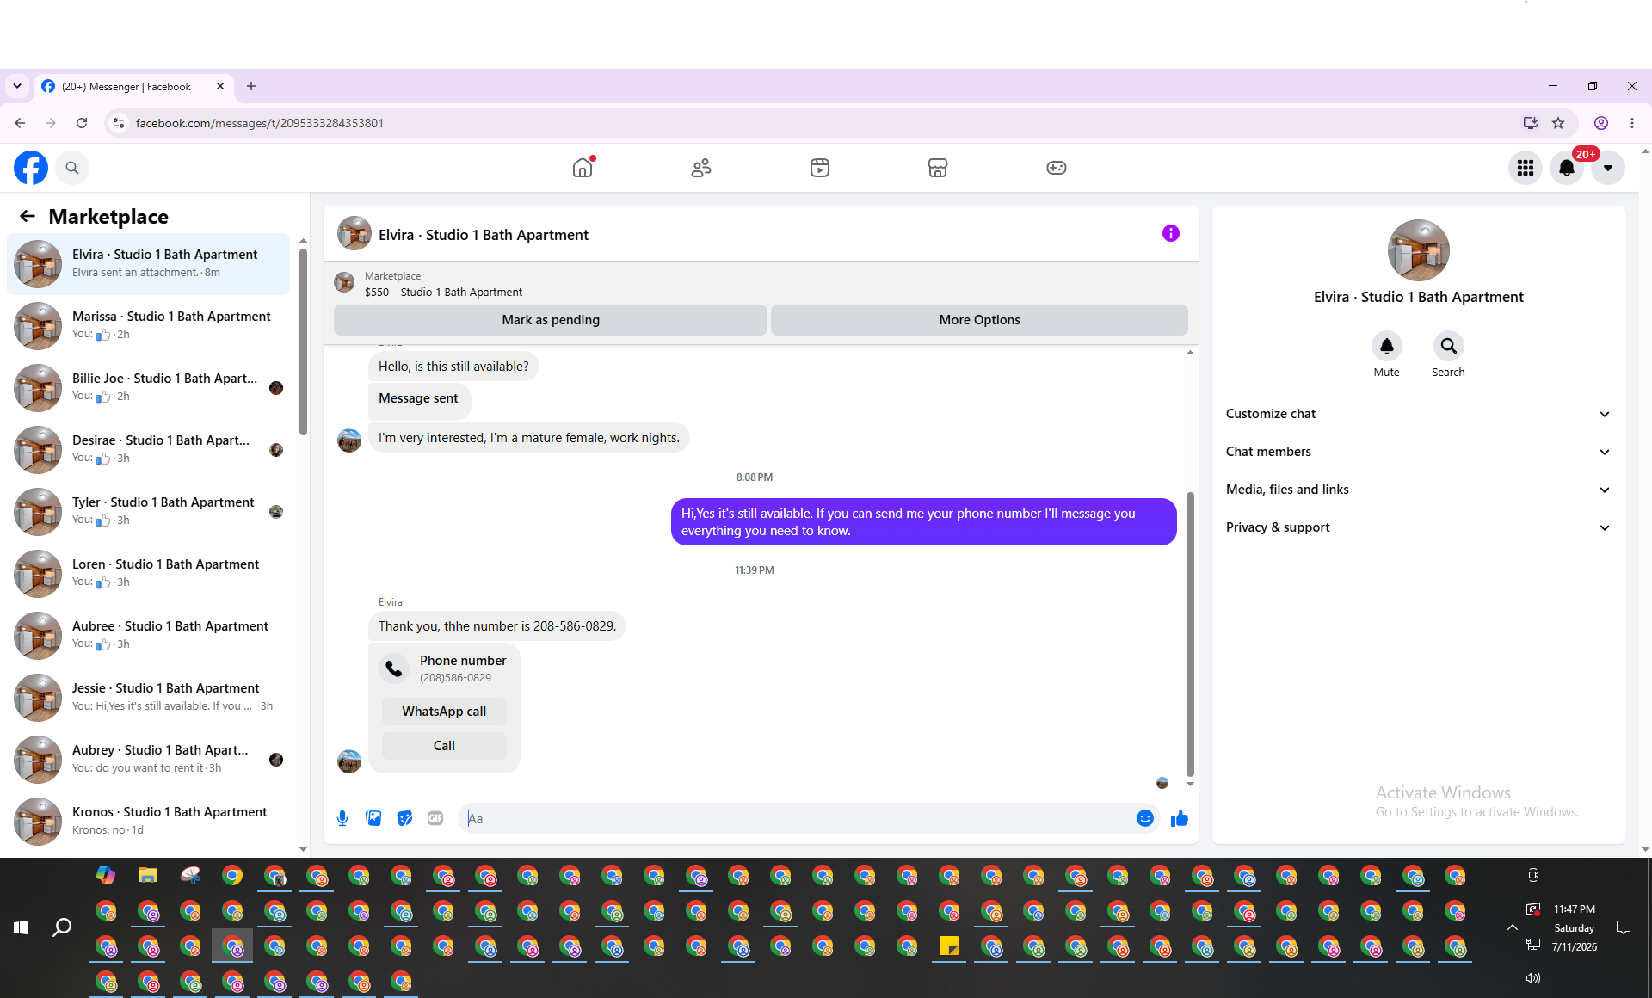Search within the Elvira conversation
The width and height of the screenshot is (1652, 998).
[1449, 346]
